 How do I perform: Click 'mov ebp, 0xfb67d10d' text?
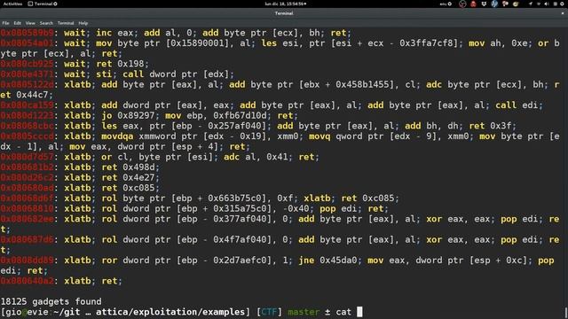pos(218,115)
